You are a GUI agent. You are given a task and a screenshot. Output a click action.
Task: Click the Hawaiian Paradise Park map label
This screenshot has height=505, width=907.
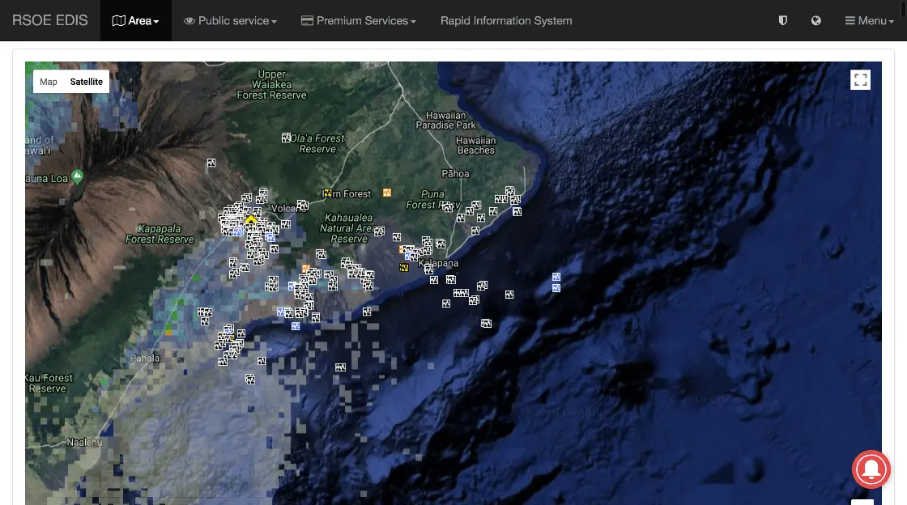tap(446, 121)
